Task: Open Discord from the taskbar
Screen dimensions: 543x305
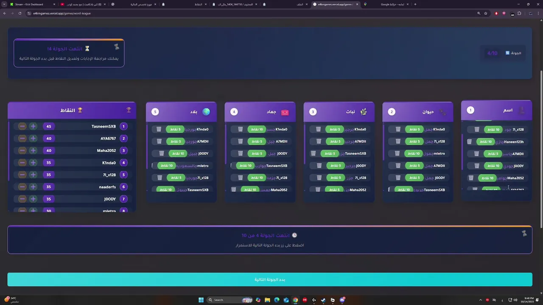Action: 342,300
